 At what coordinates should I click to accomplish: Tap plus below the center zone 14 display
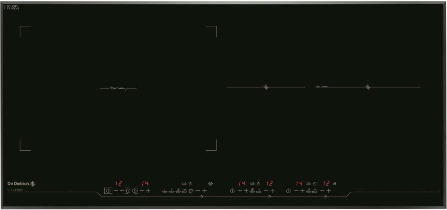pos(246,191)
